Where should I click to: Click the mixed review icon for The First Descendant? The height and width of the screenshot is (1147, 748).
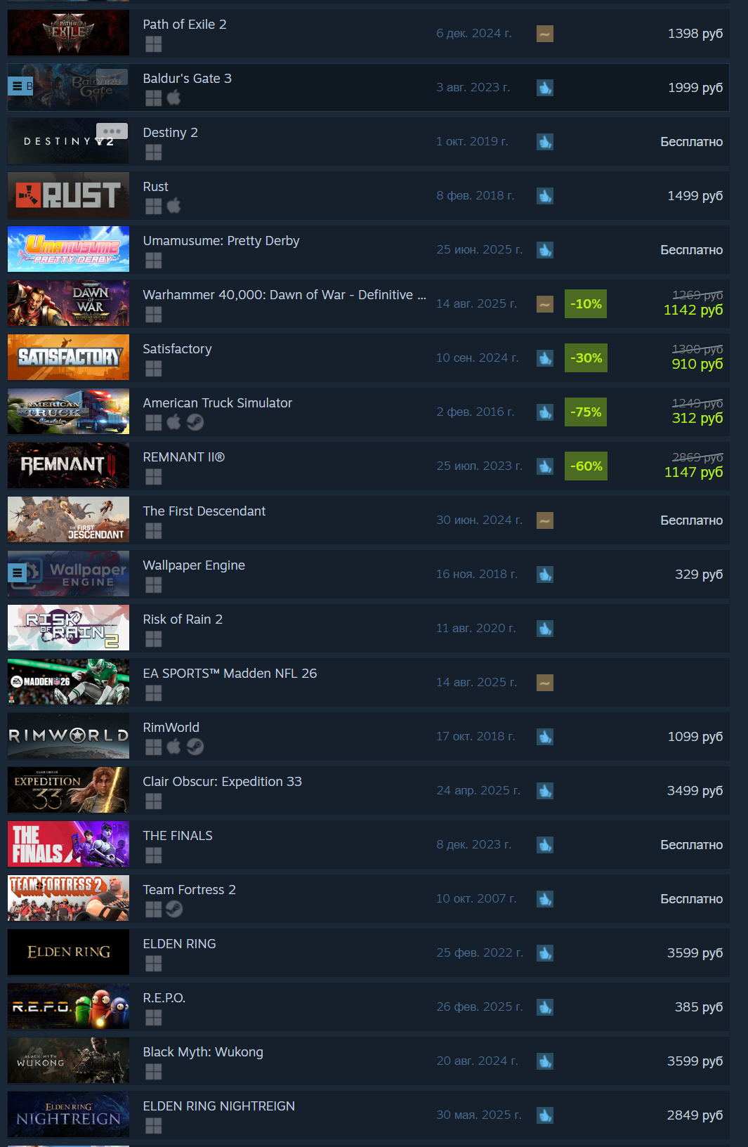coord(545,520)
